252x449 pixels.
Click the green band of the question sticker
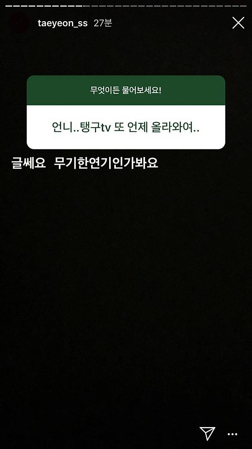(126, 90)
